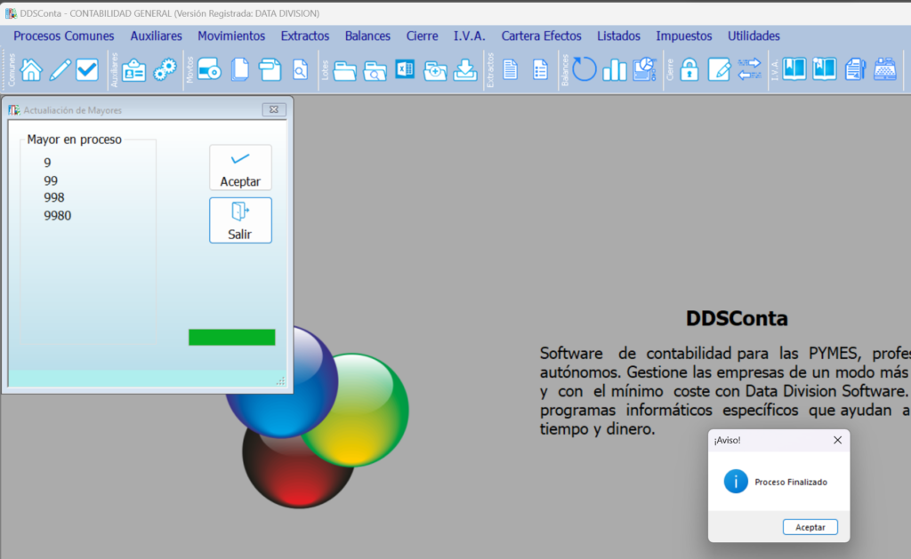The height and width of the screenshot is (559, 911).
Task: Click the download tray icon in Lotes
Action: [464, 69]
